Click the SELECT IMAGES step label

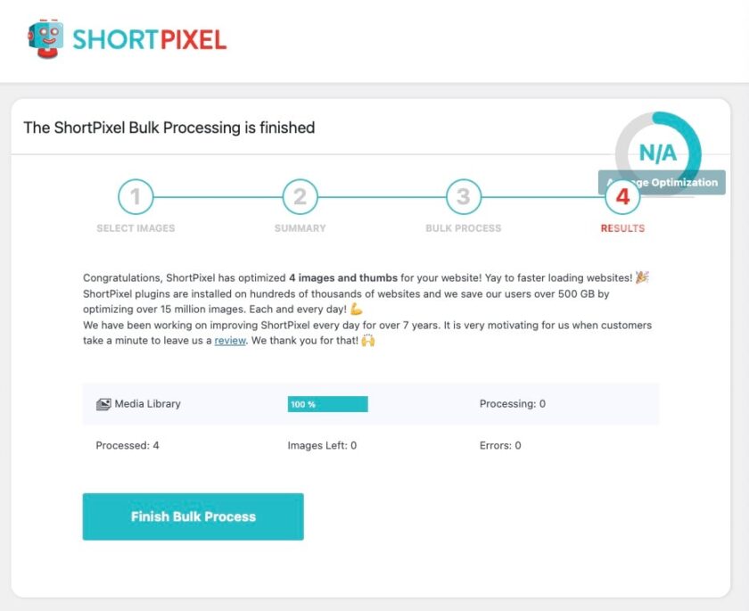coord(135,228)
